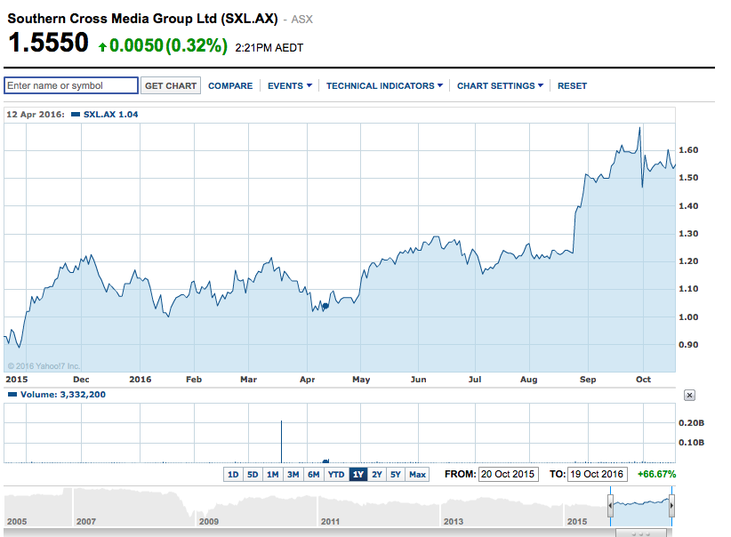Switch to the 1M time range
The height and width of the screenshot is (537, 731).
tap(273, 475)
